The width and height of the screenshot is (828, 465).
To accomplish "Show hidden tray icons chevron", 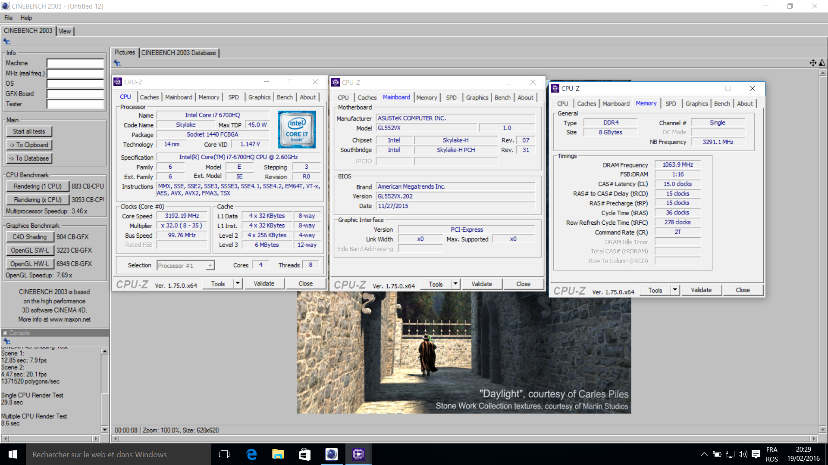I will pos(704,454).
